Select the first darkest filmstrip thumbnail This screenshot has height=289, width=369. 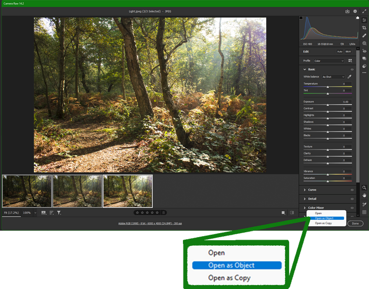[27, 191]
